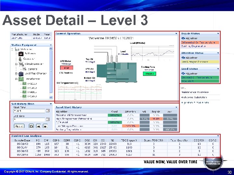Click the Apply button
234x175 pixels.
click(x=19, y=126)
